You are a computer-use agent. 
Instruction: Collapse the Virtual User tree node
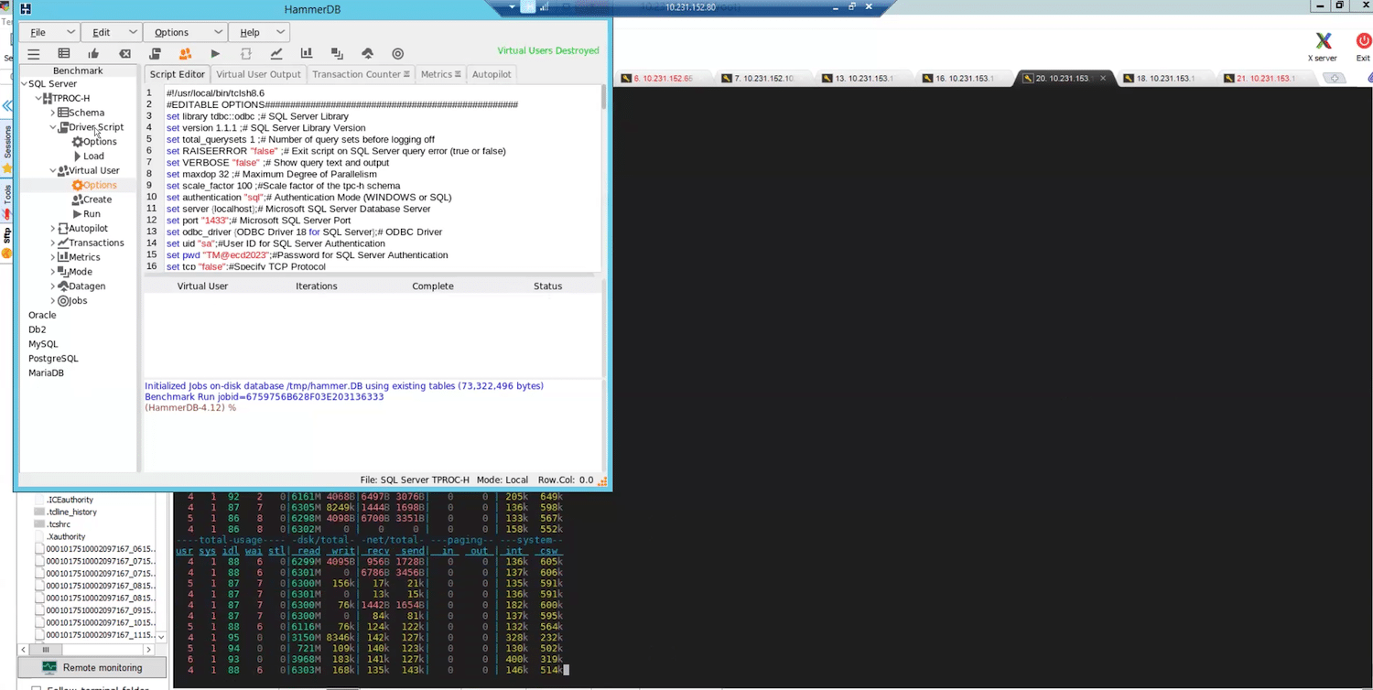point(52,171)
